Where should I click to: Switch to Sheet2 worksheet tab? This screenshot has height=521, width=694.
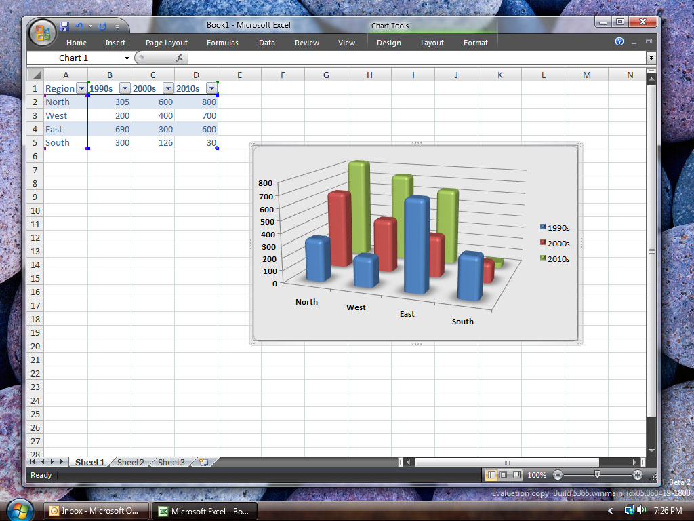point(131,462)
